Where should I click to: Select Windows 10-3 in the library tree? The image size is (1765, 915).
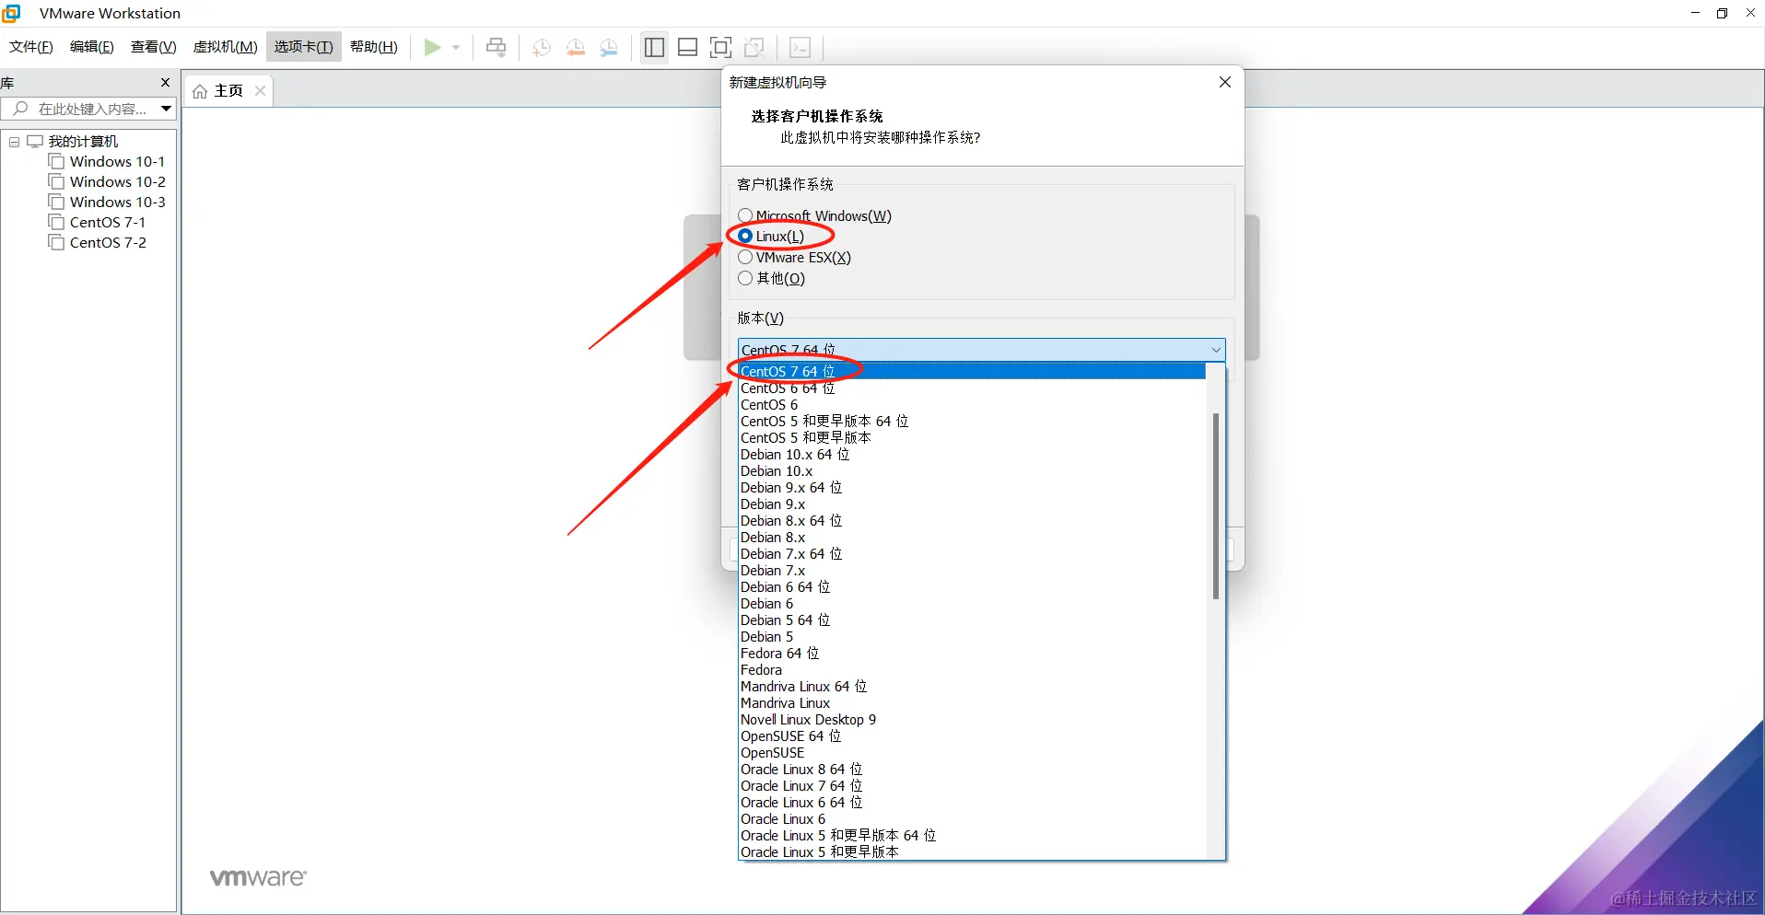[117, 202]
